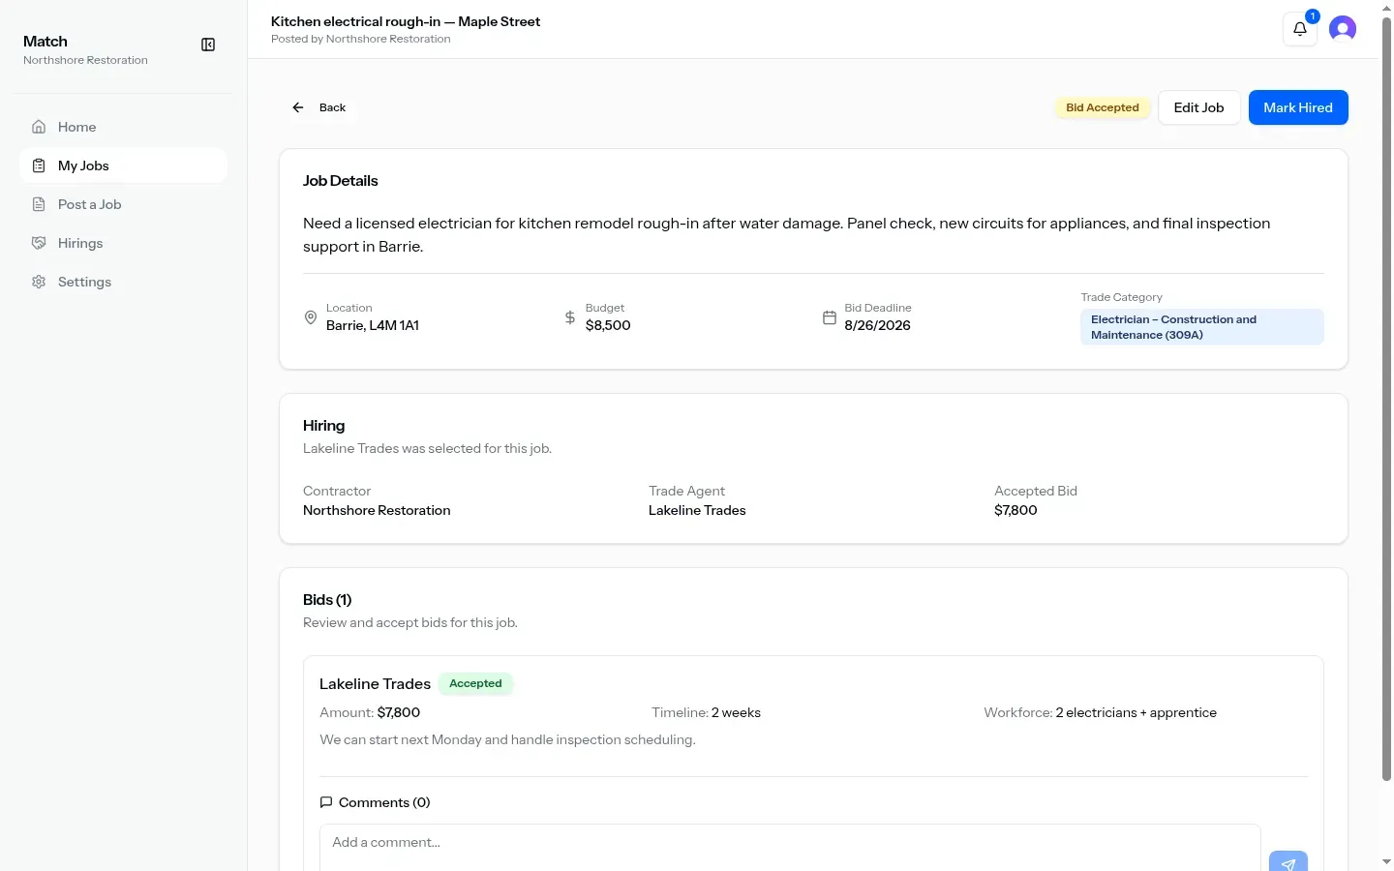Click the Bid Accepted status badge

1103,107
